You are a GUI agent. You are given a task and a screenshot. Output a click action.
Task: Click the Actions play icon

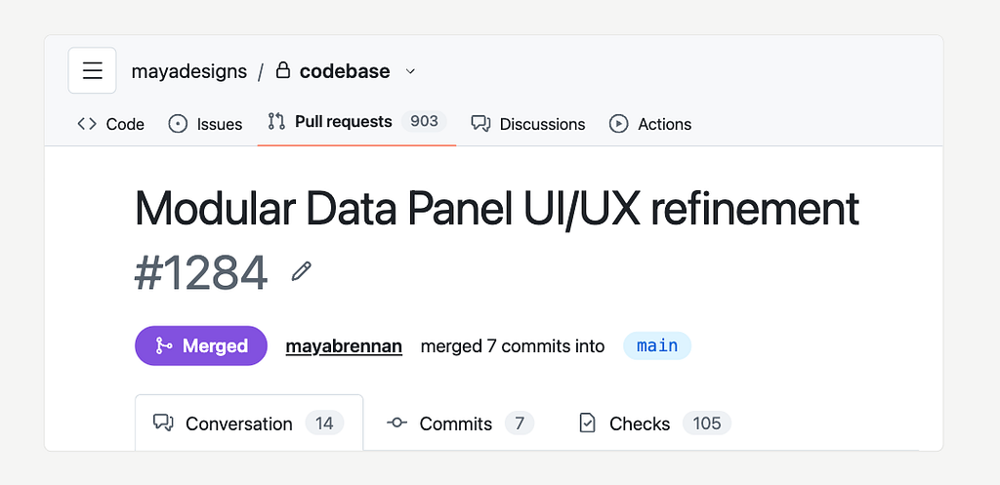tap(618, 124)
